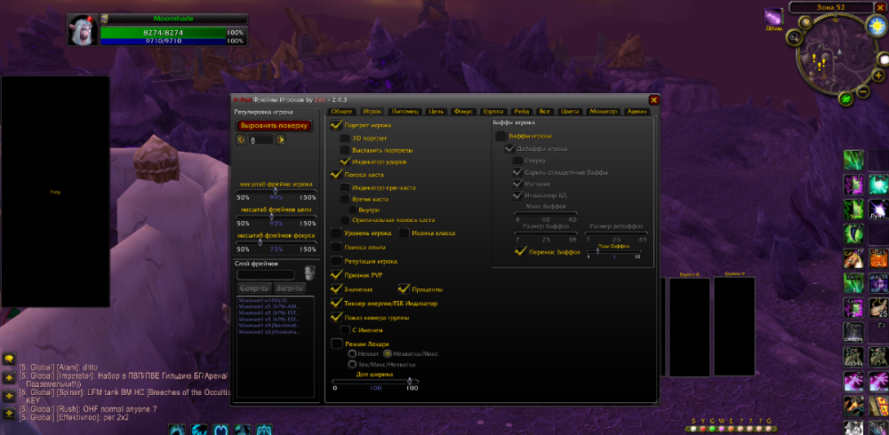Viewport: 889px width, 435px height.
Task: Open the Цель tab
Action: tap(436, 112)
